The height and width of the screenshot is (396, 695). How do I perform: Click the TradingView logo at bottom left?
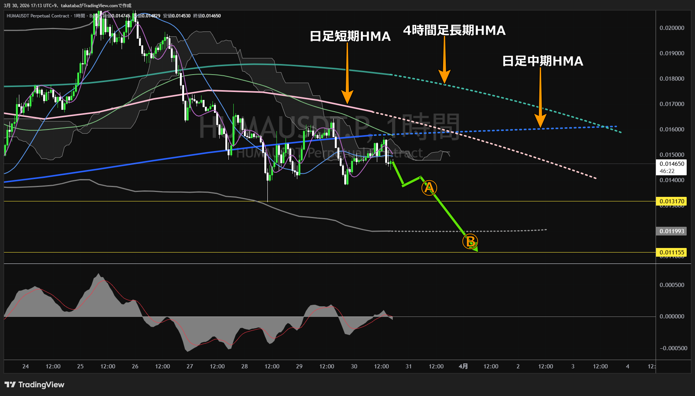(x=34, y=385)
